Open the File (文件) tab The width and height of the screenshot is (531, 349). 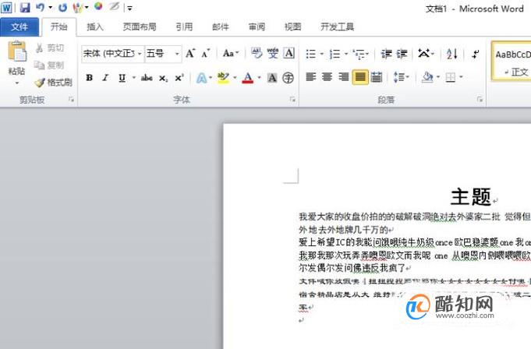[x=19, y=26]
